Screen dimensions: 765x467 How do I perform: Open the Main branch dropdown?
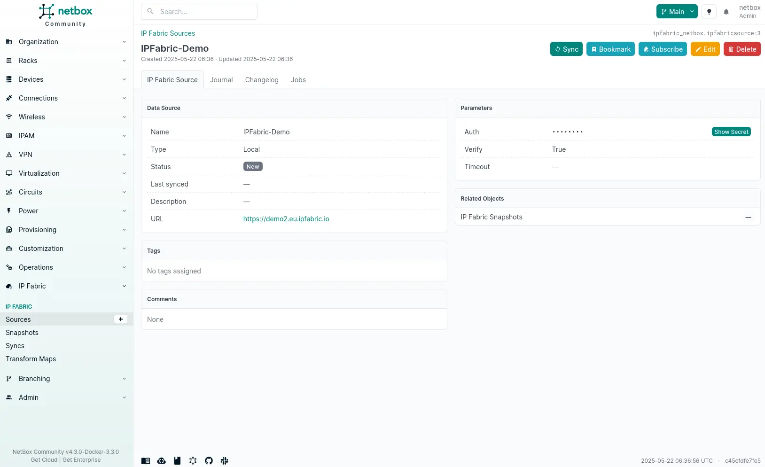677,12
